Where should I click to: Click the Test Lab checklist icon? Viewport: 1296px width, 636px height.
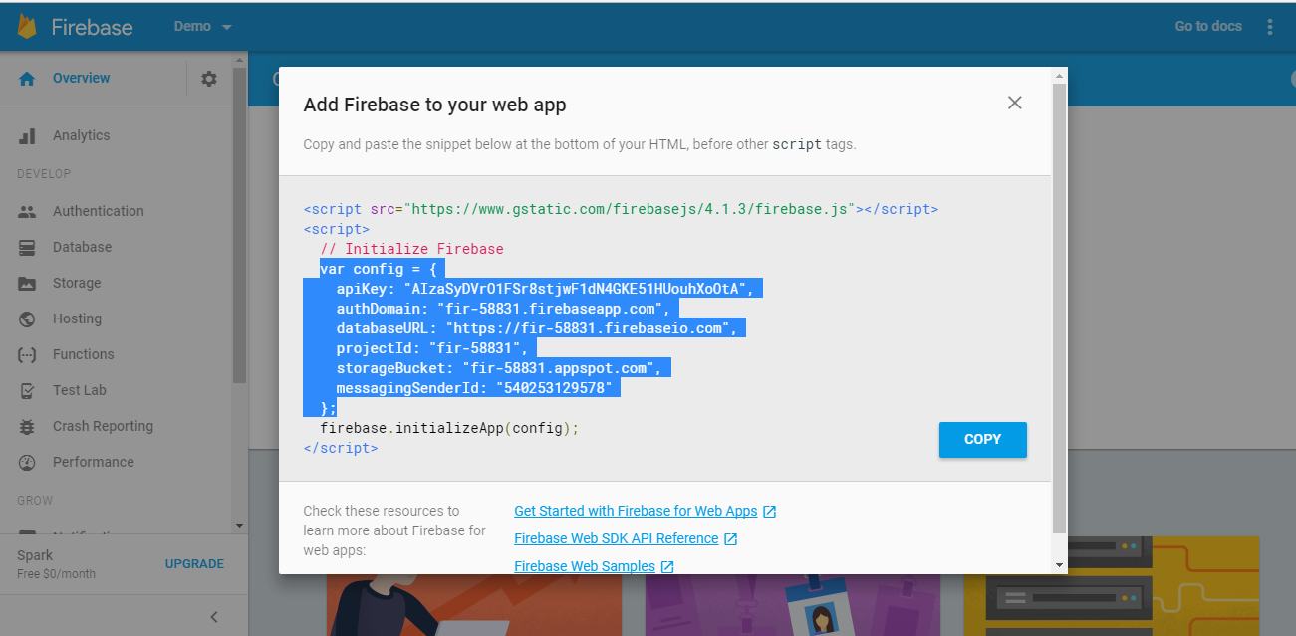tap(27, 391)
